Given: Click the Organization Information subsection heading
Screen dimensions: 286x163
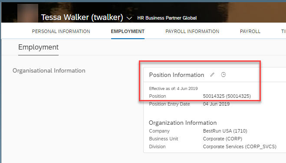Looking at the screenshot, I should (x=183, y=123).
